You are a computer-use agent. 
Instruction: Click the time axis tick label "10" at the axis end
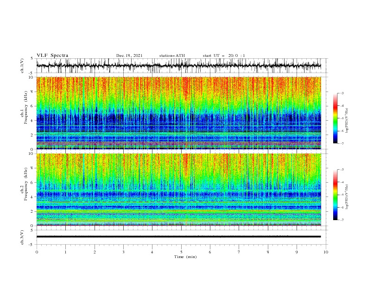[326, 252]
